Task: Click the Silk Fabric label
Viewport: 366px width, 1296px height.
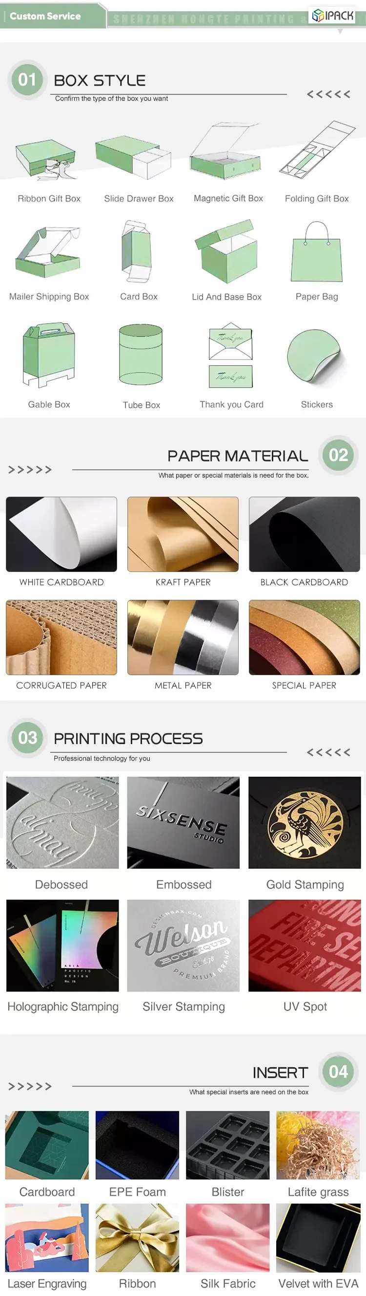Action: point(228,1283)
